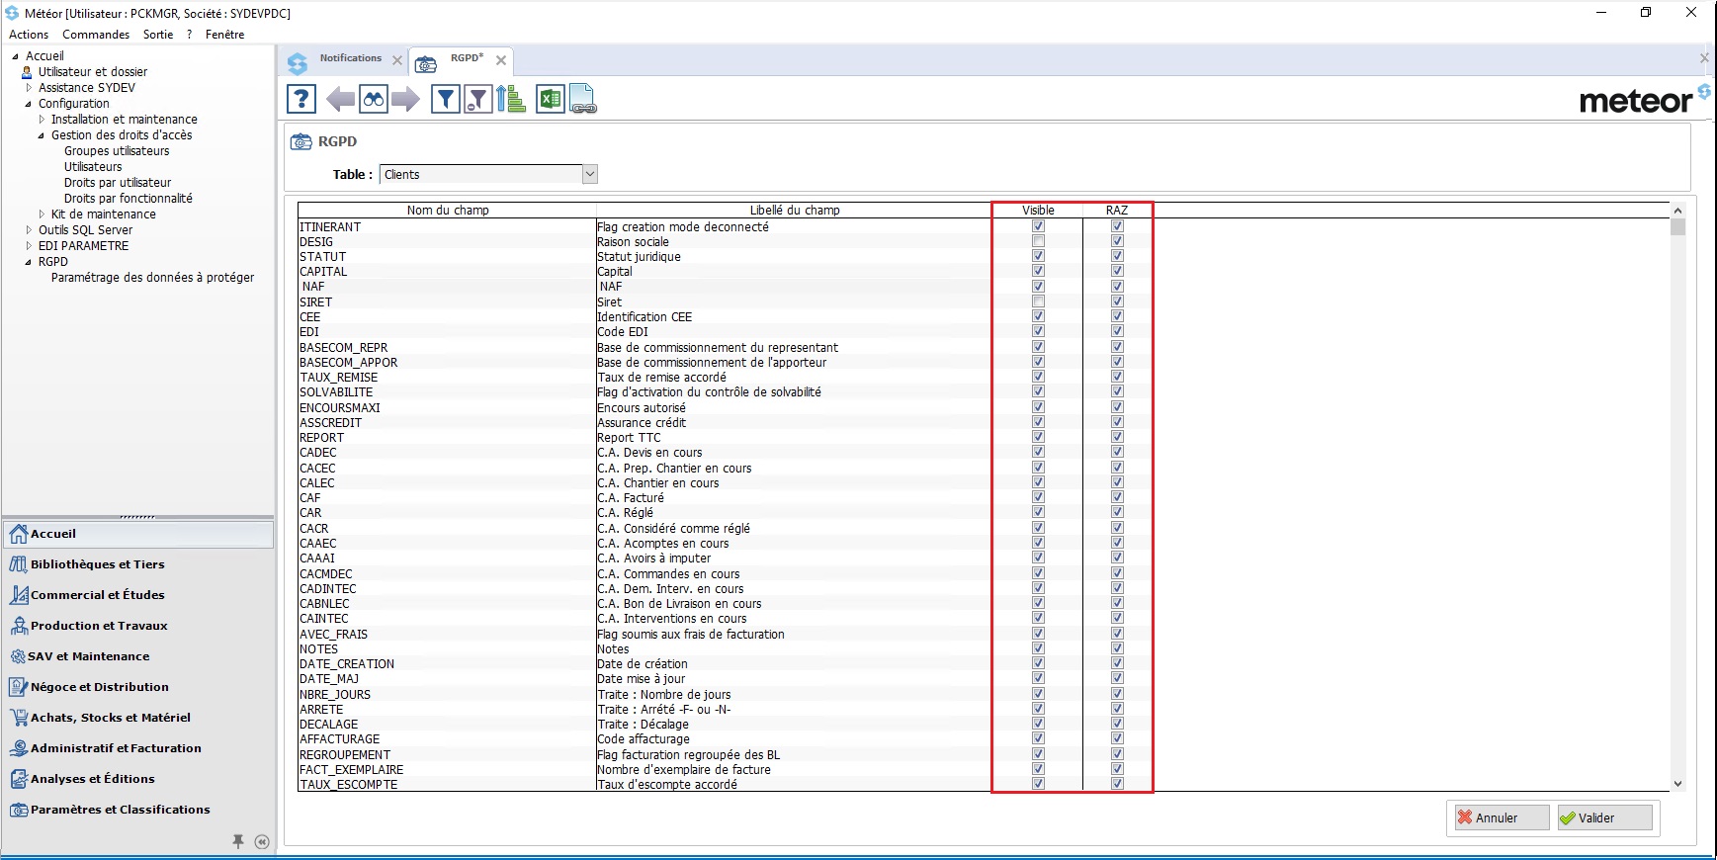Click the remove filter funnel icon
The width and height of the screenshot is (1717, 860).
click(x=478, y=99)
